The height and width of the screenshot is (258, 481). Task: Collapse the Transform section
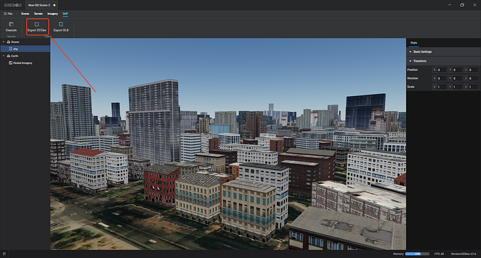(x=410, y=61)
